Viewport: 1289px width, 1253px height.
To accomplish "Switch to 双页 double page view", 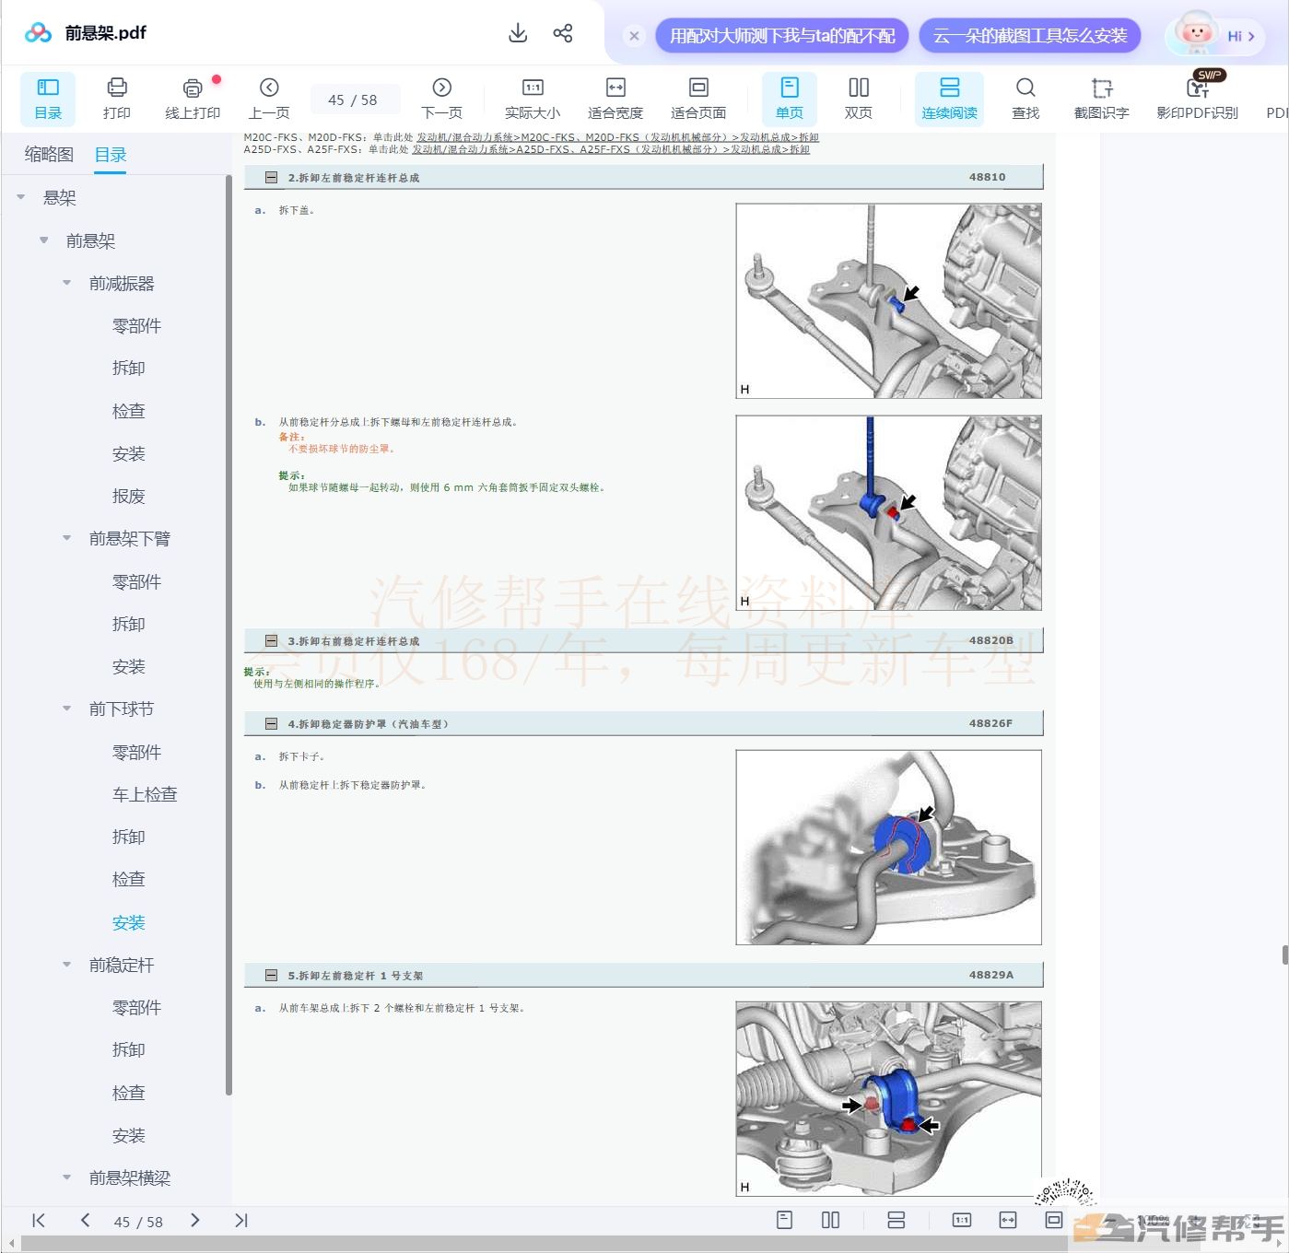I will tap(859, 99).
